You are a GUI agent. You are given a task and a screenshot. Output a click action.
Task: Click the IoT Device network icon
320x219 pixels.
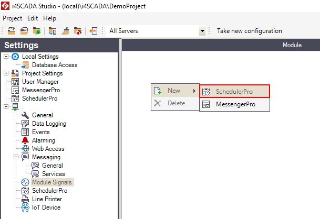(x=25, y=207)
